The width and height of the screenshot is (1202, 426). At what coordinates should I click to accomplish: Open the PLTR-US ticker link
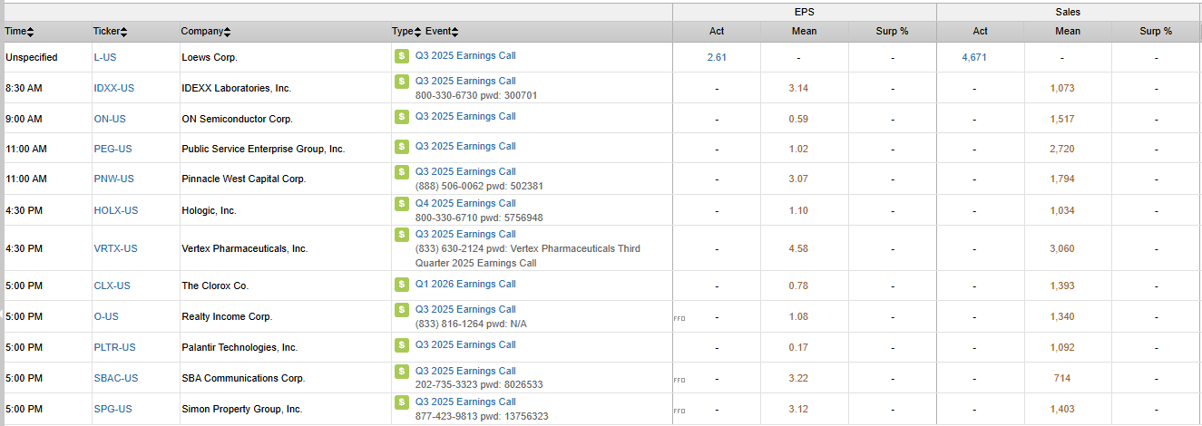tap(114, 347)
